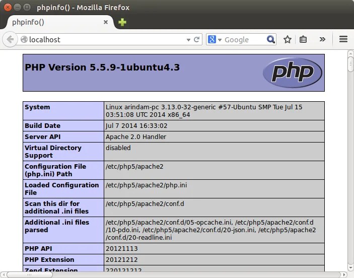Image resolution: width=354 pixels, height=278 pixels.
Task: Close the phpinfo() tab
Action: click(x=105, y=22)
